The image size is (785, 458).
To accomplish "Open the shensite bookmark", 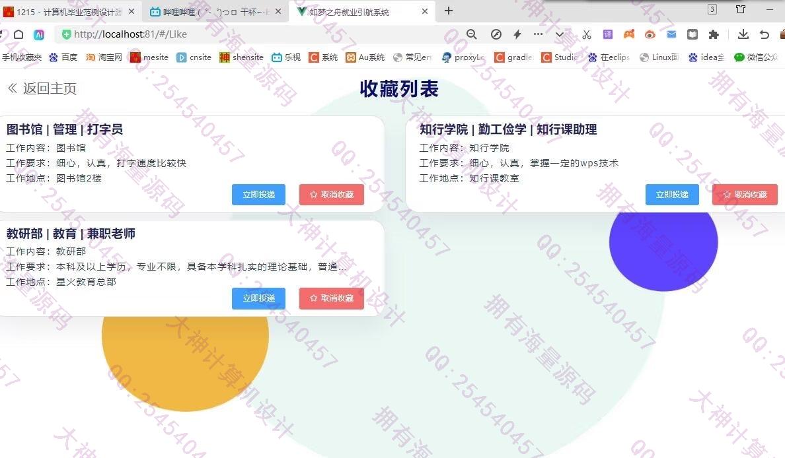I will pyautogui.click(x=241, y=57).
